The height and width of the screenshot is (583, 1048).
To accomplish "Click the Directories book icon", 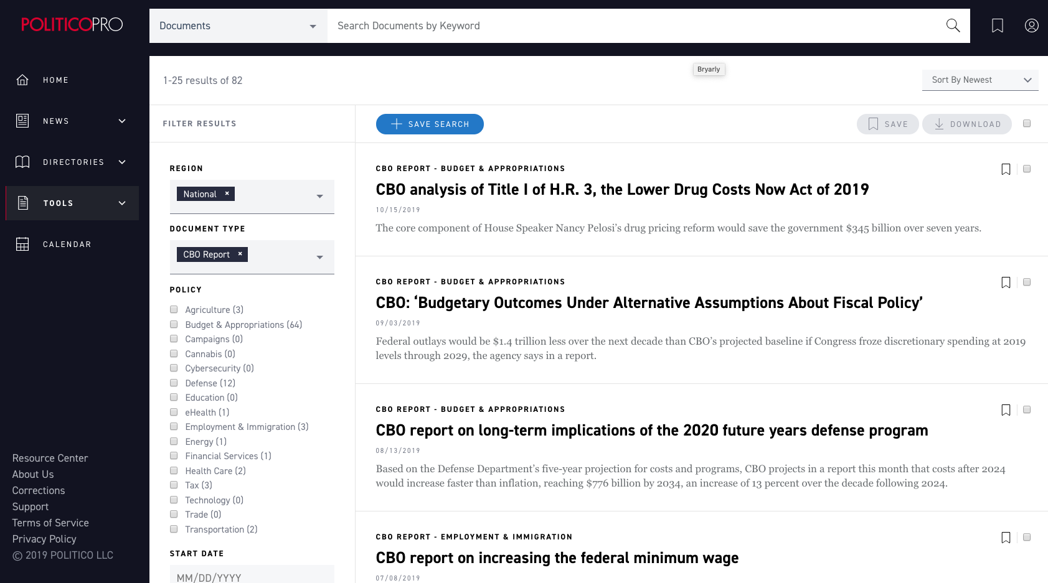I will pos(22,162).
